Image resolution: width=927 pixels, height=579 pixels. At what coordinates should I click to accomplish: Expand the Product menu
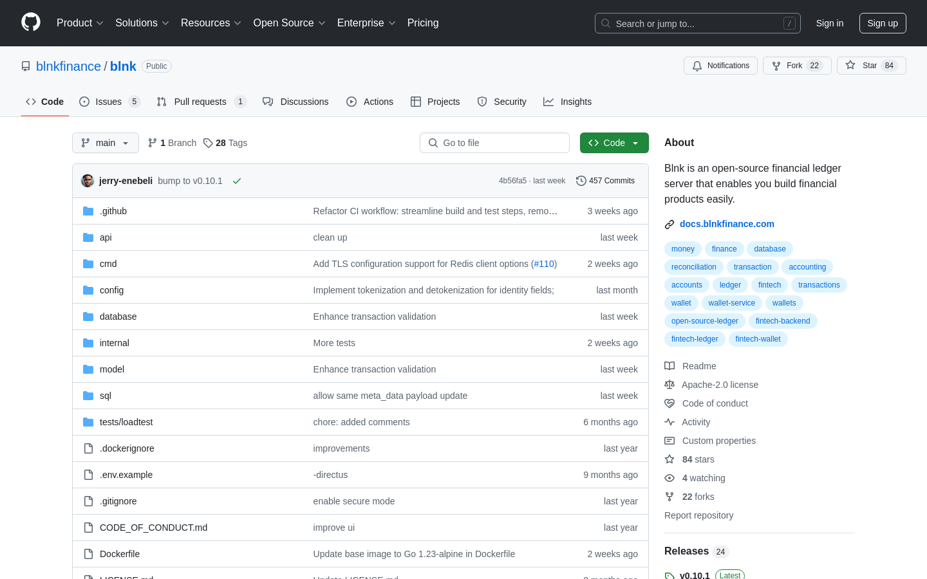(x=80, y=23)
